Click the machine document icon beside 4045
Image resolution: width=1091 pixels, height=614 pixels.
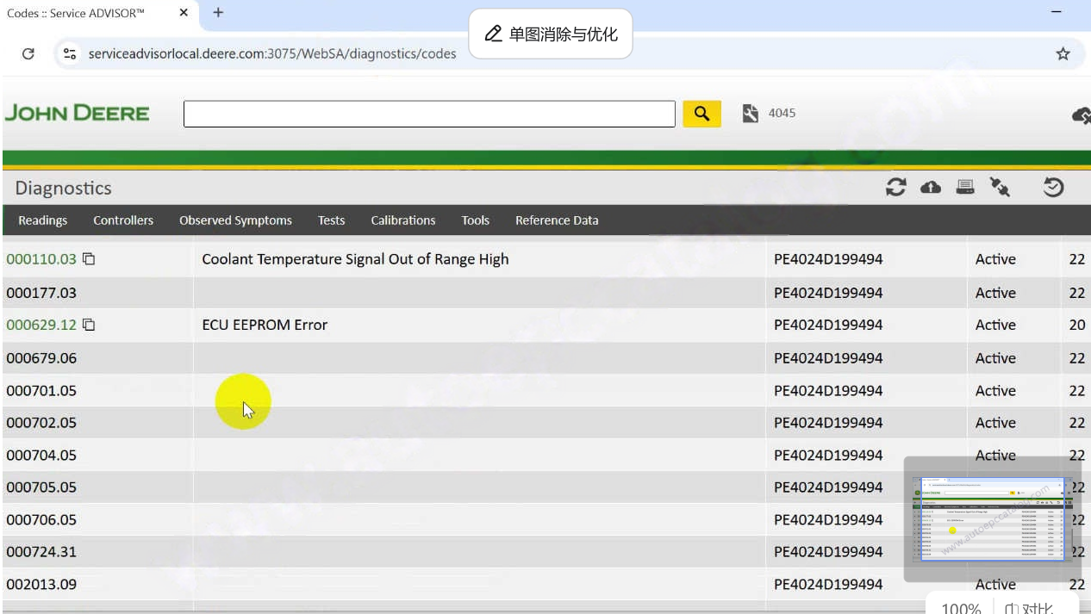[x=749, y=113]
